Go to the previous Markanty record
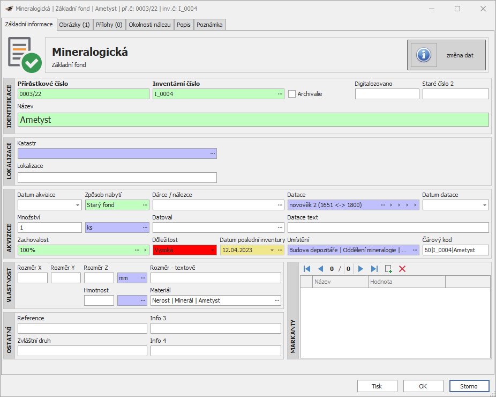 [320, 269]
